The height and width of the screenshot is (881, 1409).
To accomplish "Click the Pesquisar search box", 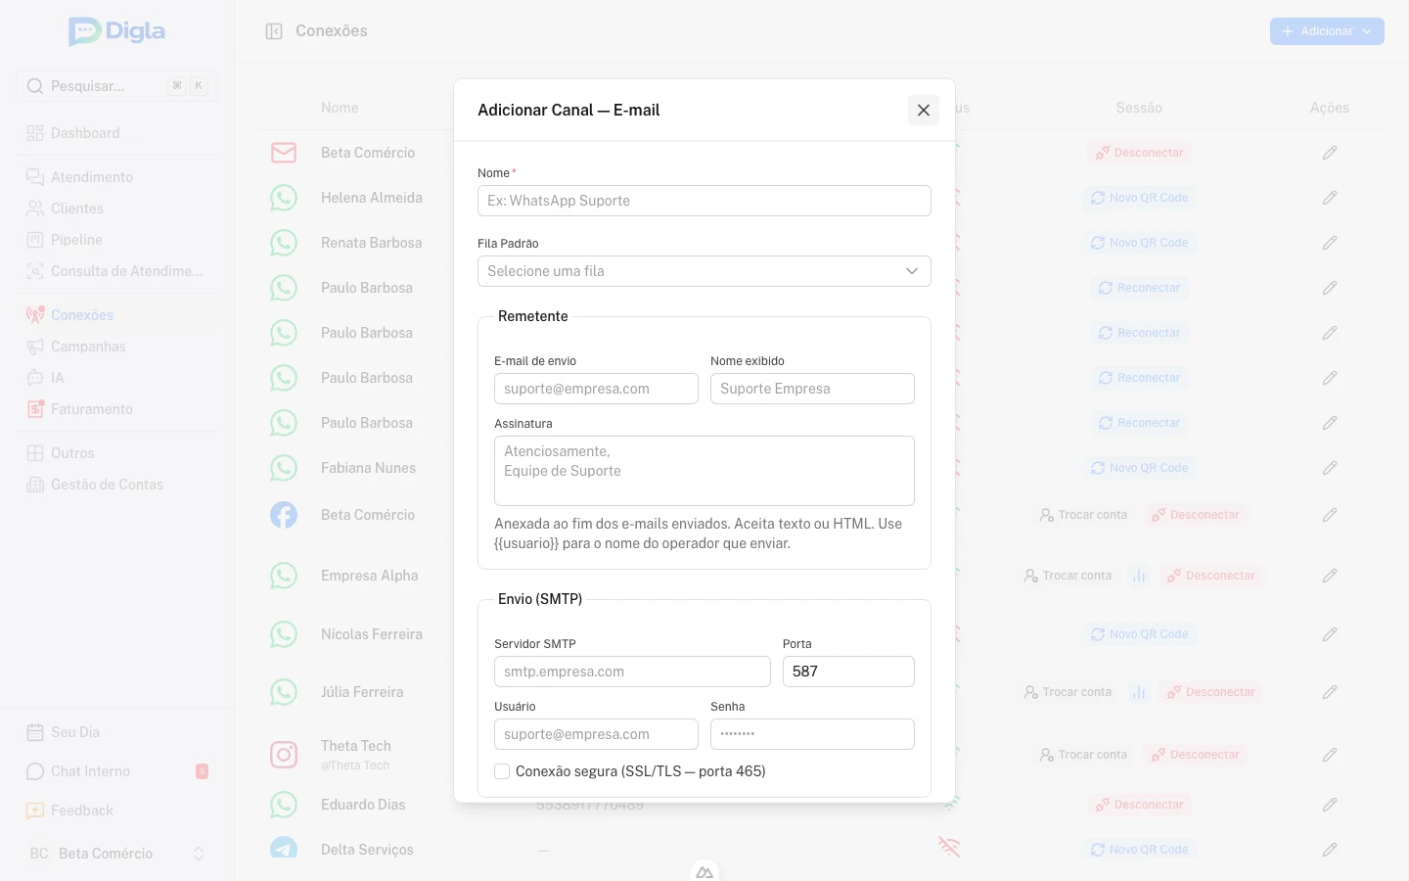I will pos(116,86).
